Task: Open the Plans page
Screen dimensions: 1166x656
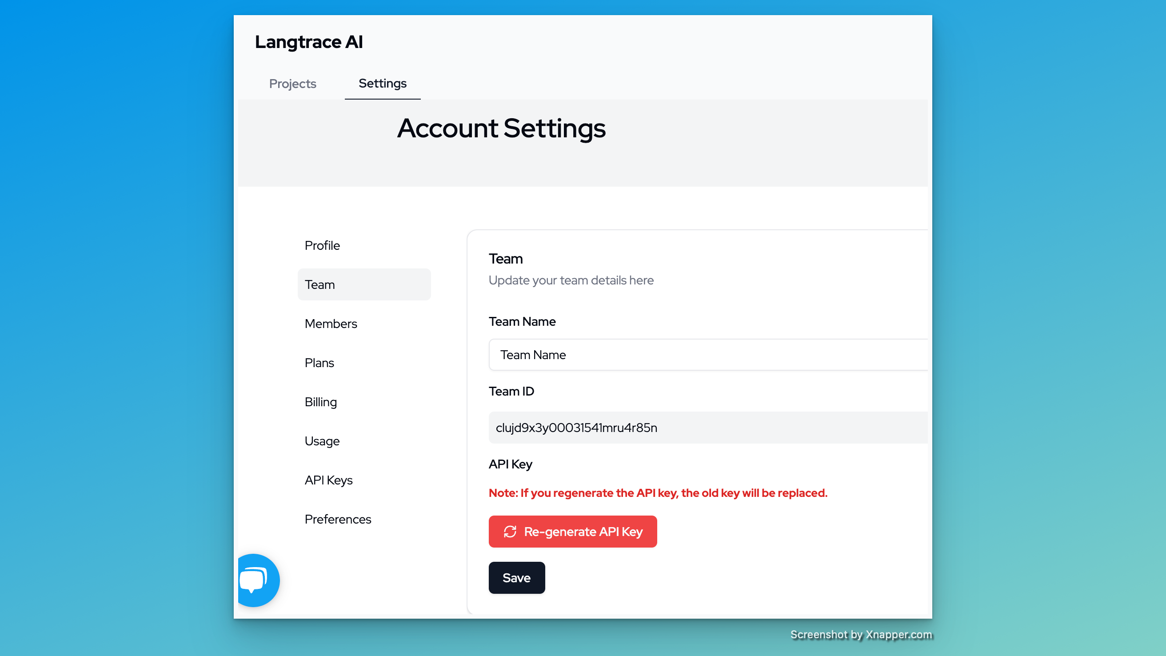Action: coord(319,363)
